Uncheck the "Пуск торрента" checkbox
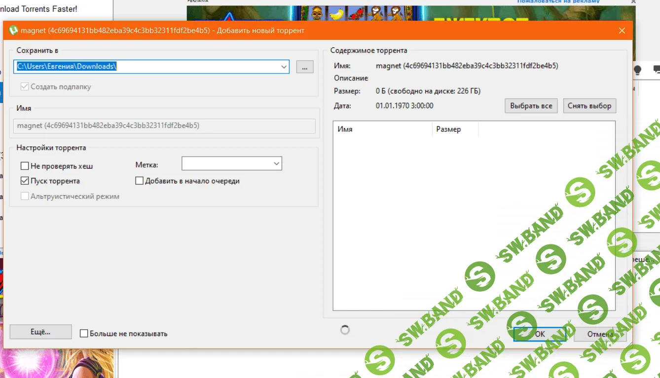Viewport: 660px width, 378px height. (25, 181)
